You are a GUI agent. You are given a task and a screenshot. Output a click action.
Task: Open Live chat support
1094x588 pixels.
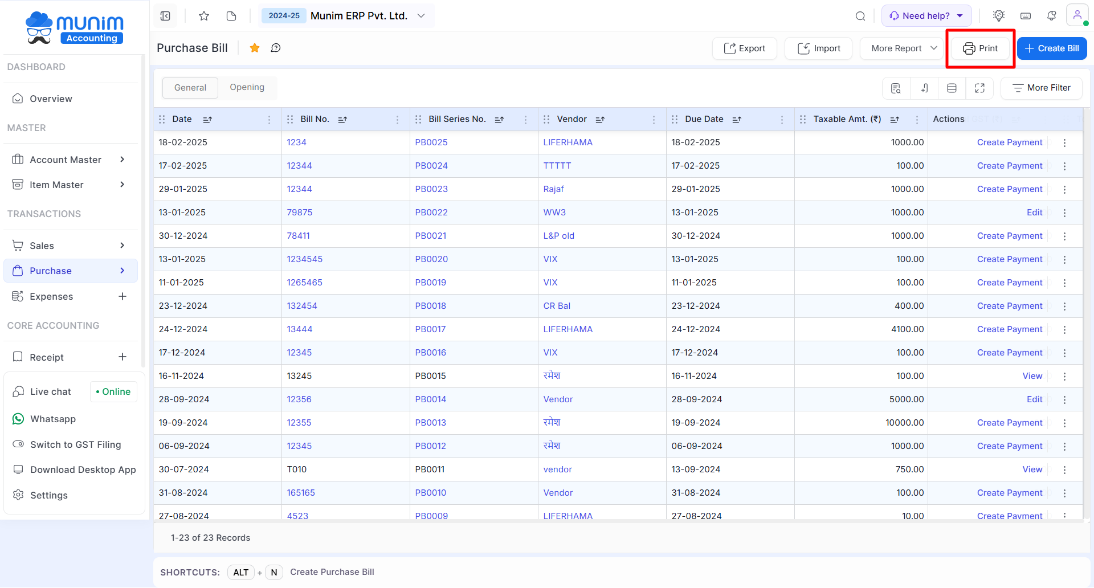tap(50, 391)
